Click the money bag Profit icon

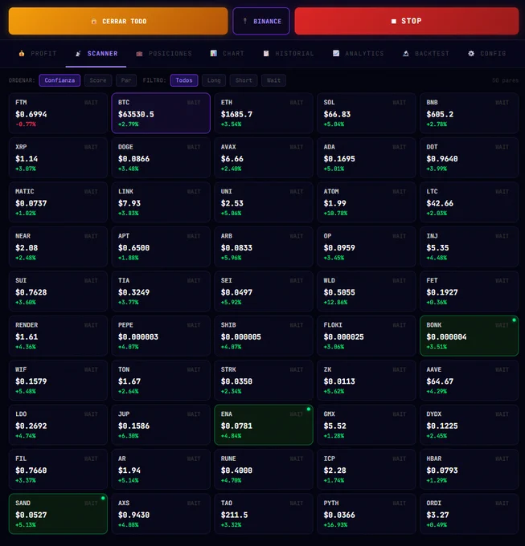(22, 54)
